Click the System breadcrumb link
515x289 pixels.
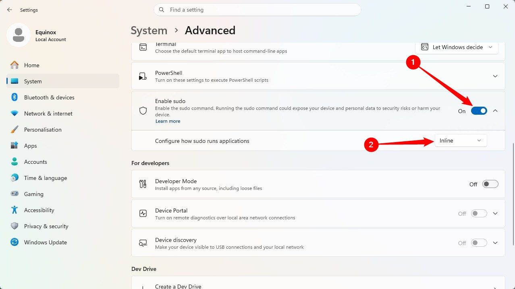pos(149,31)
